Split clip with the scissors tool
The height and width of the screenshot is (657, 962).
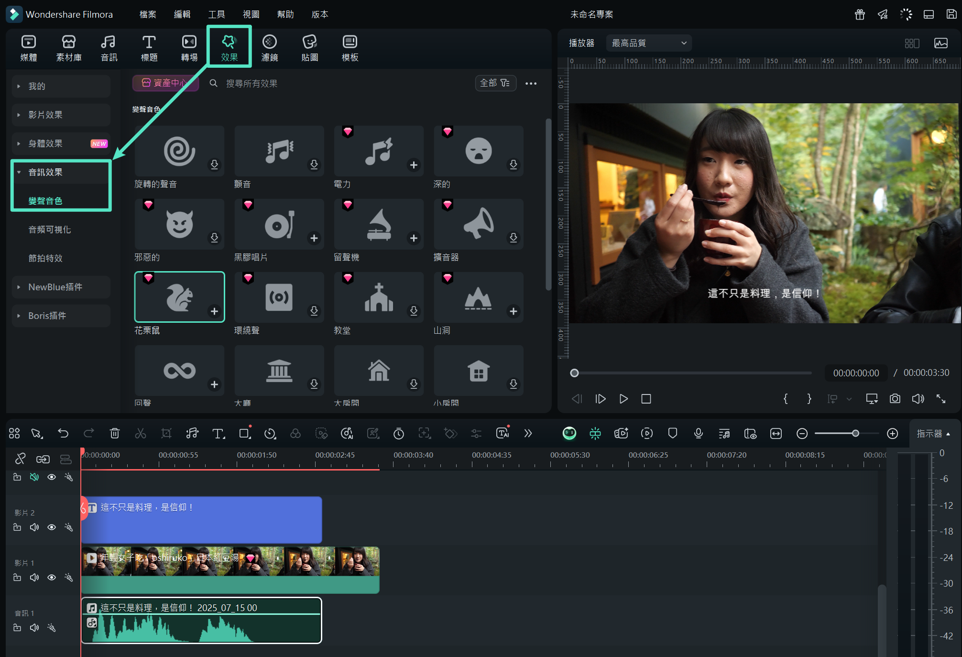coord(141,433)
